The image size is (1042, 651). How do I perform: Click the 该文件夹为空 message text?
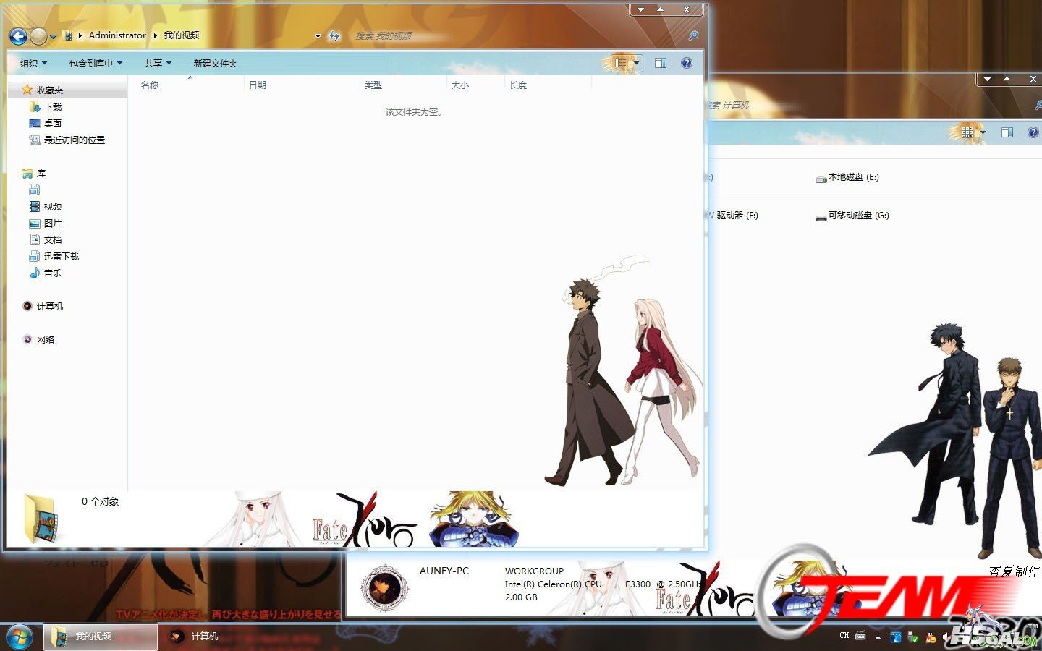[x=414, y=111]
